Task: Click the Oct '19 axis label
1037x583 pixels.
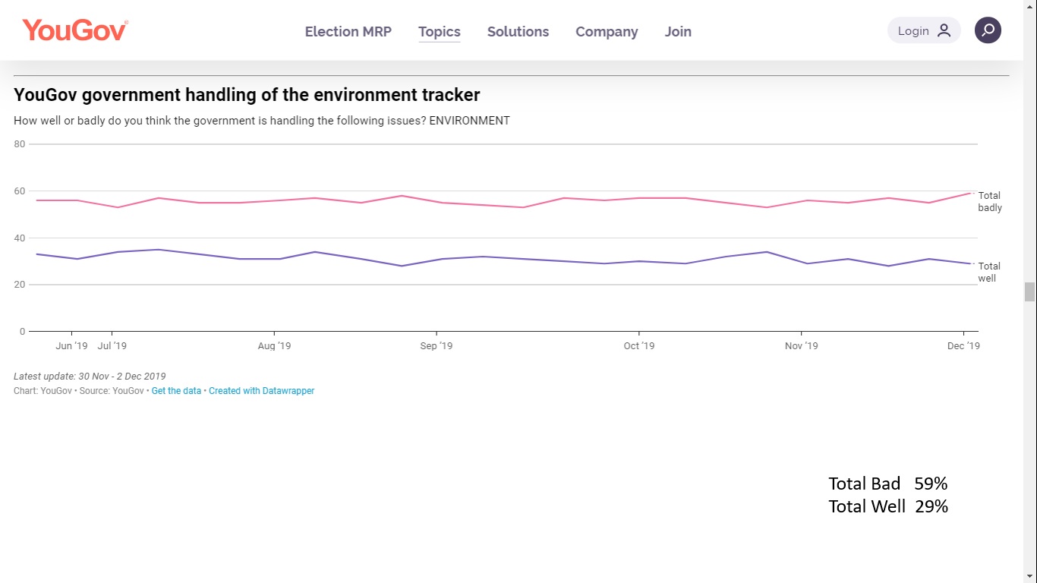Action: point(639,346)
